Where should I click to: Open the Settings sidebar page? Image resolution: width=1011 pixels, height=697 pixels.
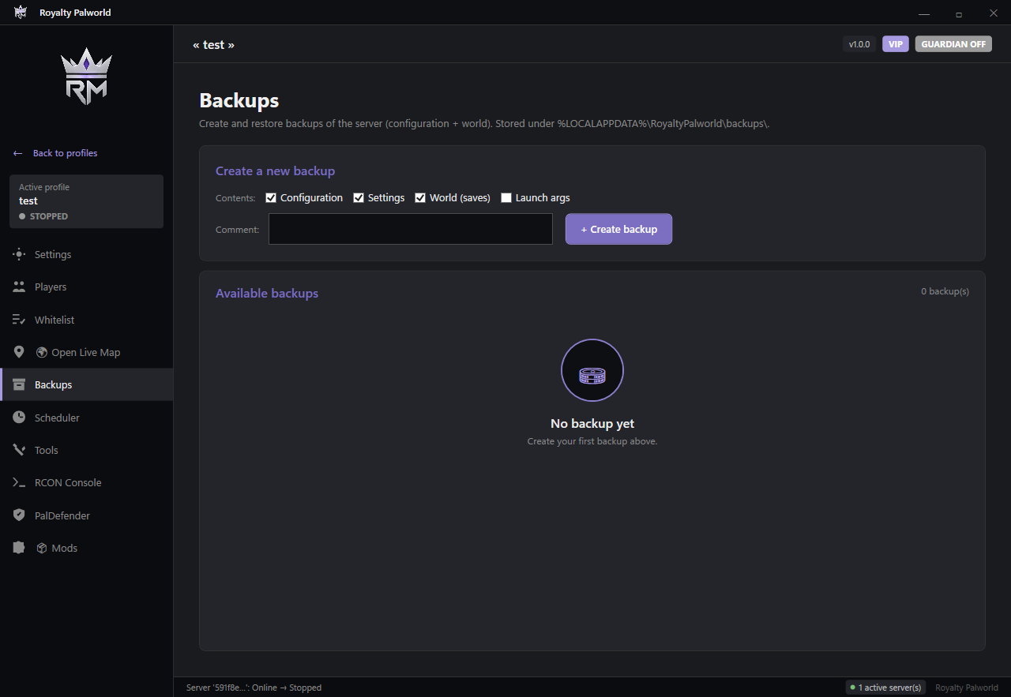point(87,254)
